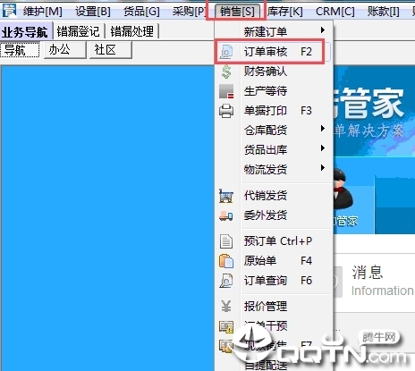
Task: Open the 库存[K] menu
Action: coord(285,12)
